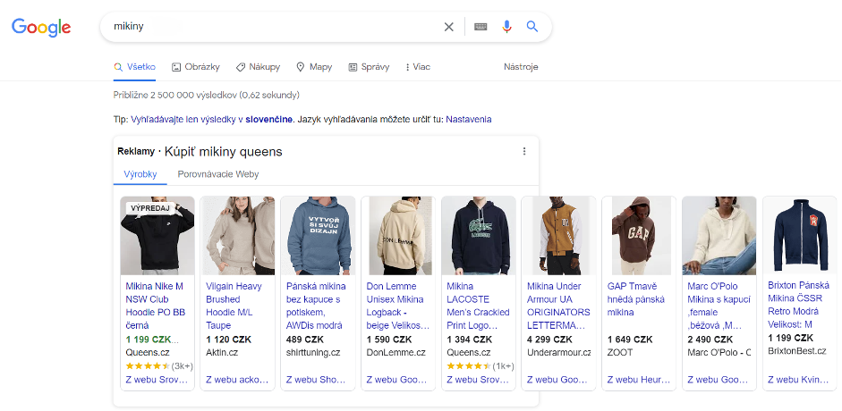
Task: Select the Všetko tab
Action: (x=135, y=67)
